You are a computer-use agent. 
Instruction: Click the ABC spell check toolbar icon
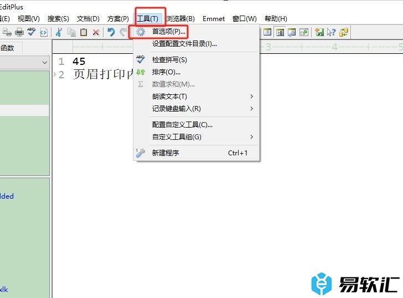pyautogui.click(x=32, y=32)
